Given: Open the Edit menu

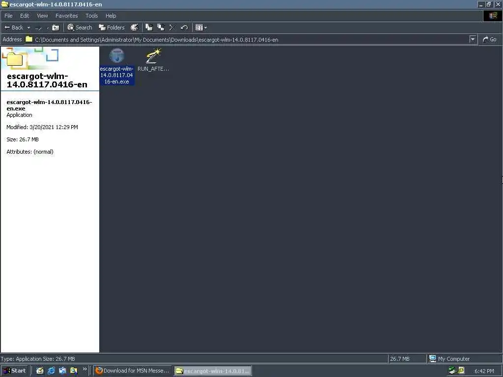Looking at the screenshot, I should tap(25, 16).
